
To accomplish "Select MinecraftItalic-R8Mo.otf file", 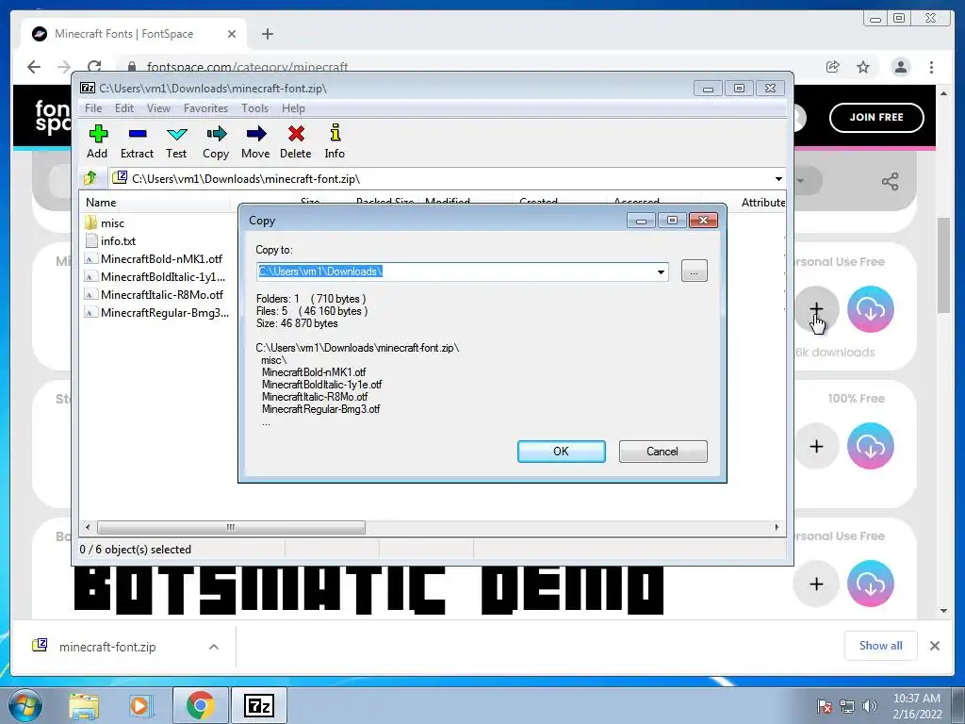I will point(154,294).
